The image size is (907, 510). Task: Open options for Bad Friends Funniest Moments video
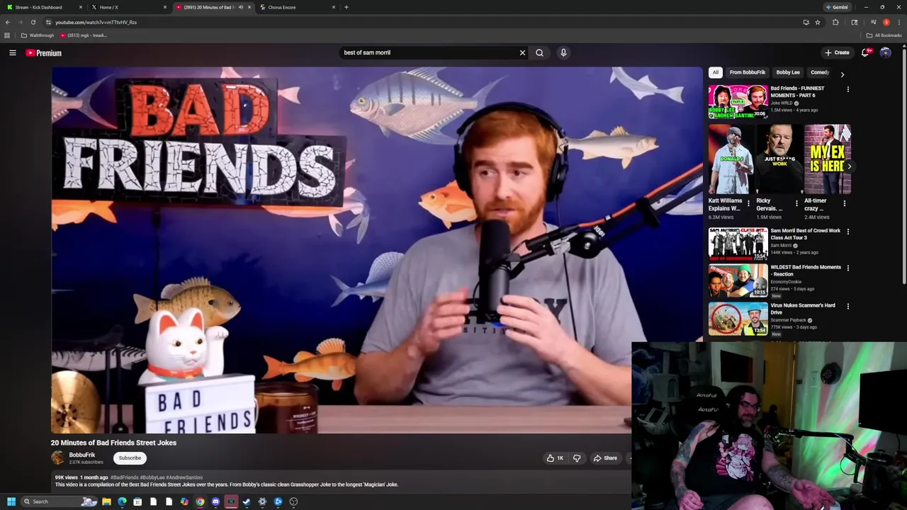point(847,89)
